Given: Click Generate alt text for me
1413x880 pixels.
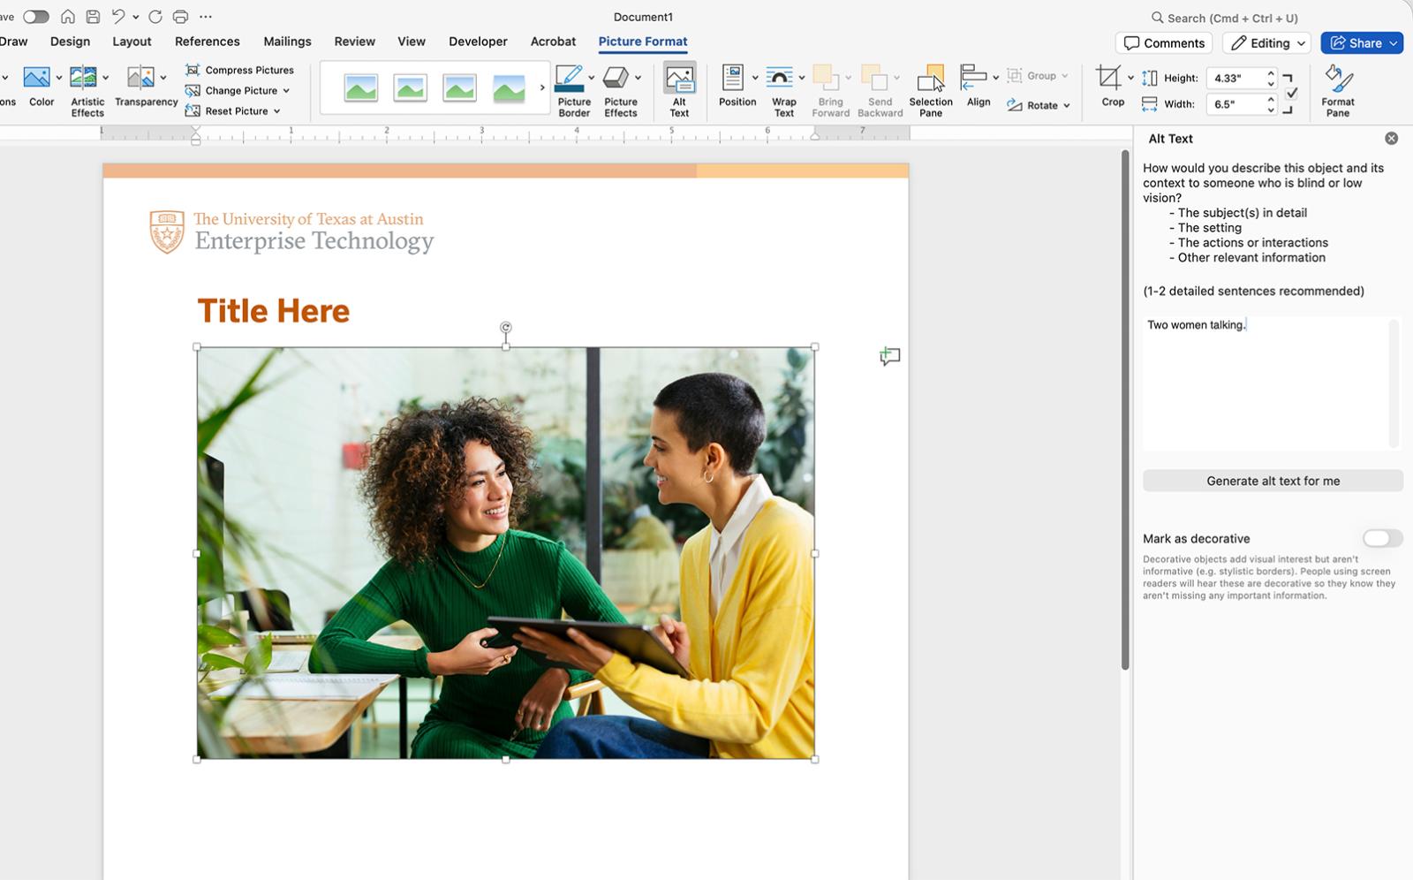Looking at the screenshot, I should [1273, 481].
